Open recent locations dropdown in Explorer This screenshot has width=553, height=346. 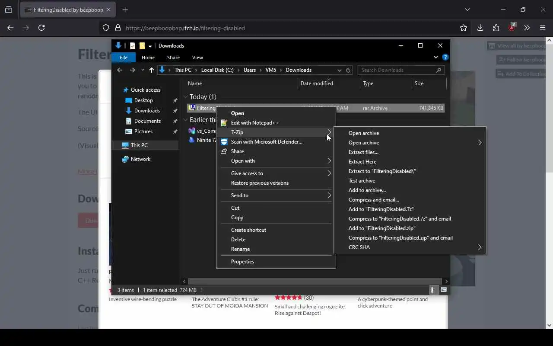[x=143, y=70]
